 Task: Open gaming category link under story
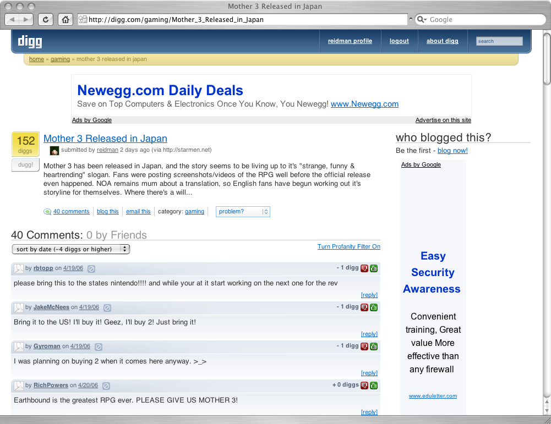[194, 211]
